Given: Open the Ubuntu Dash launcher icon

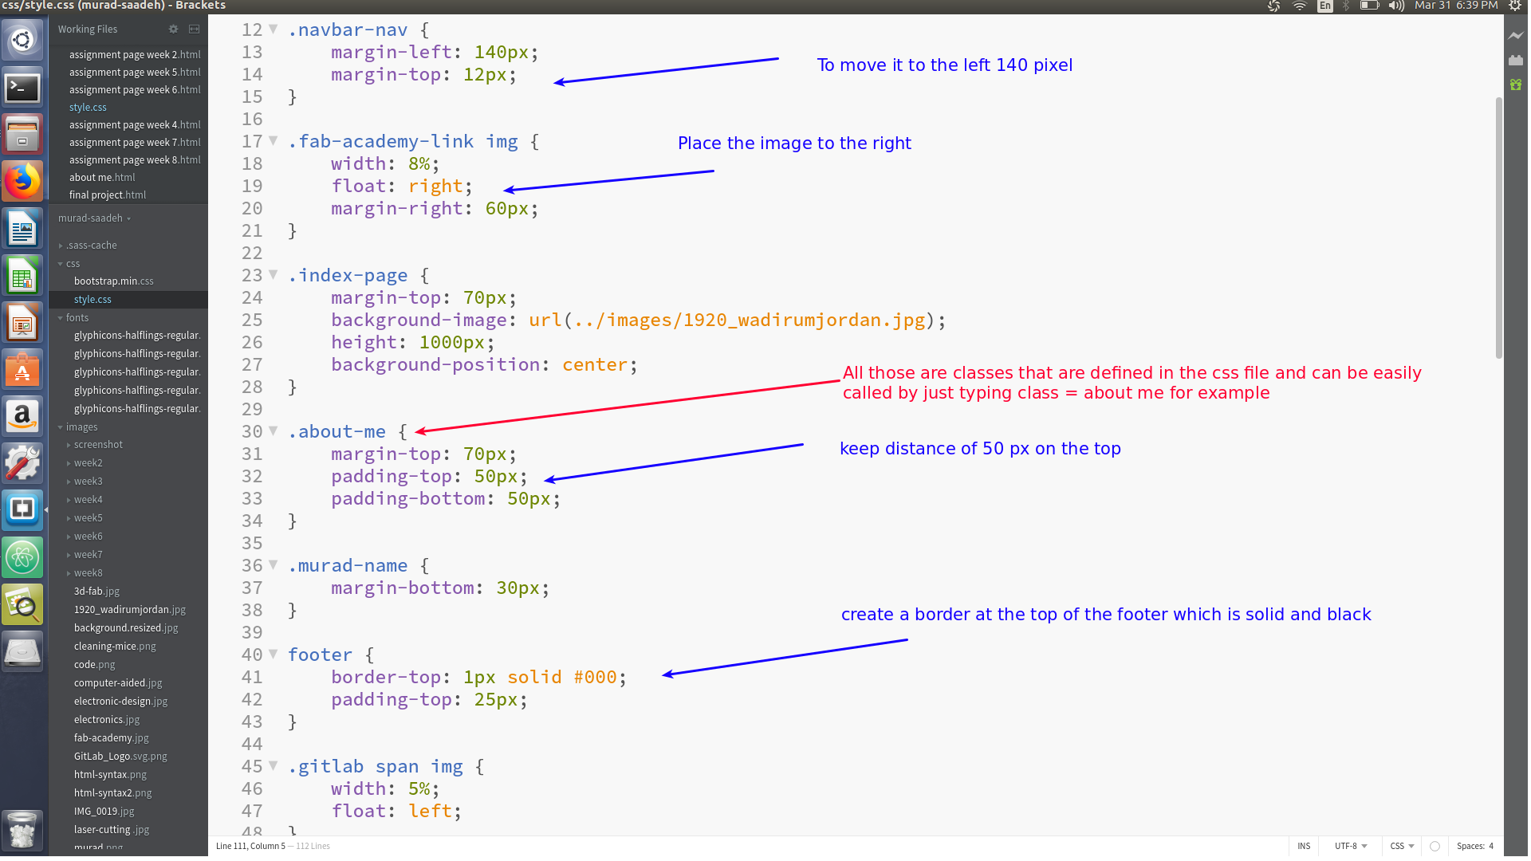Looking at the screenshot, I should [22, 40].
